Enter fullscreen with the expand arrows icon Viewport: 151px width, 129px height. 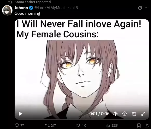(x=143, y=114)
